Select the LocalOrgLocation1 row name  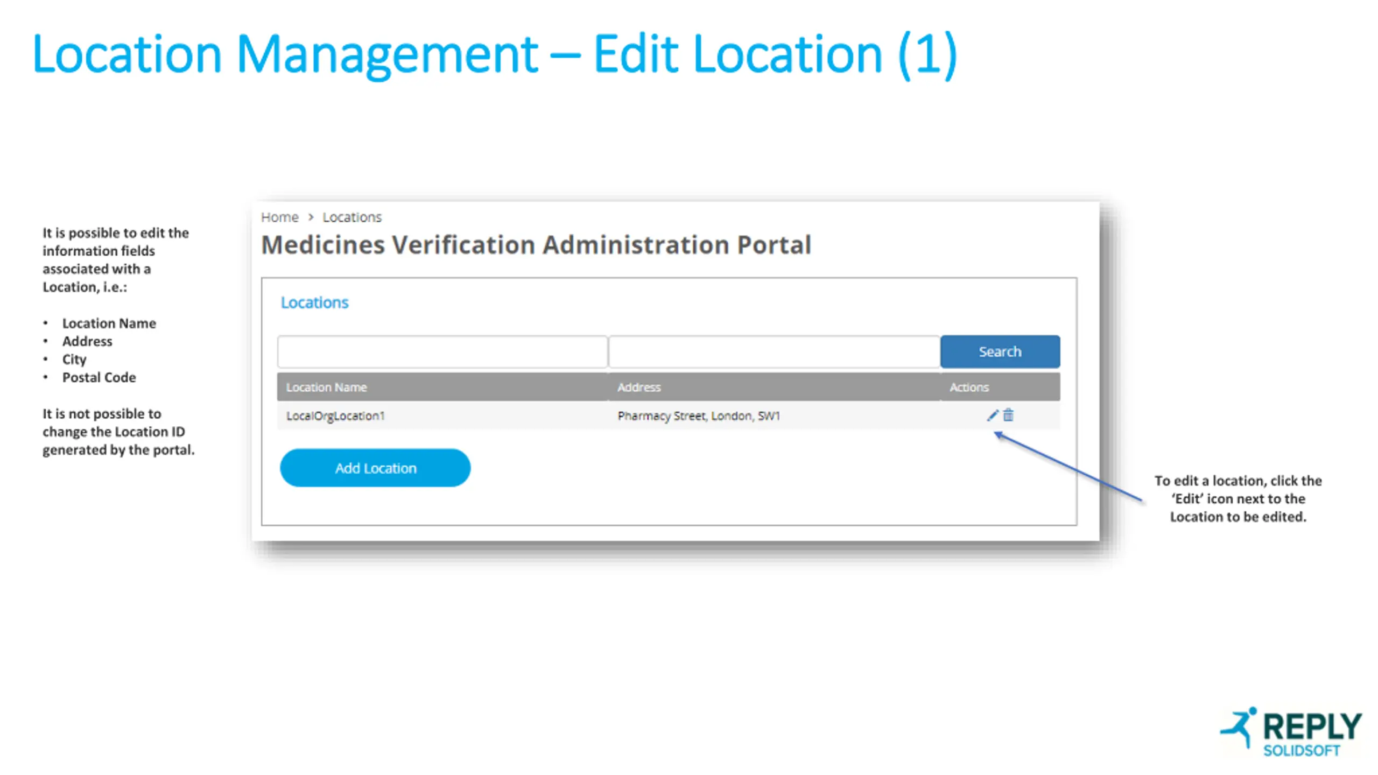click(x=335, y=416)
